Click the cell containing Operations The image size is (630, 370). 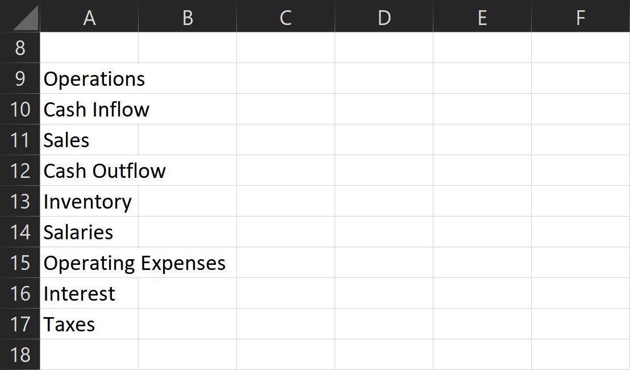tap(89, 78)
